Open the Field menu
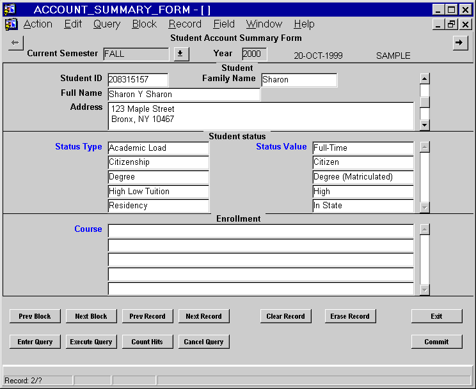 tap(224, 24)
